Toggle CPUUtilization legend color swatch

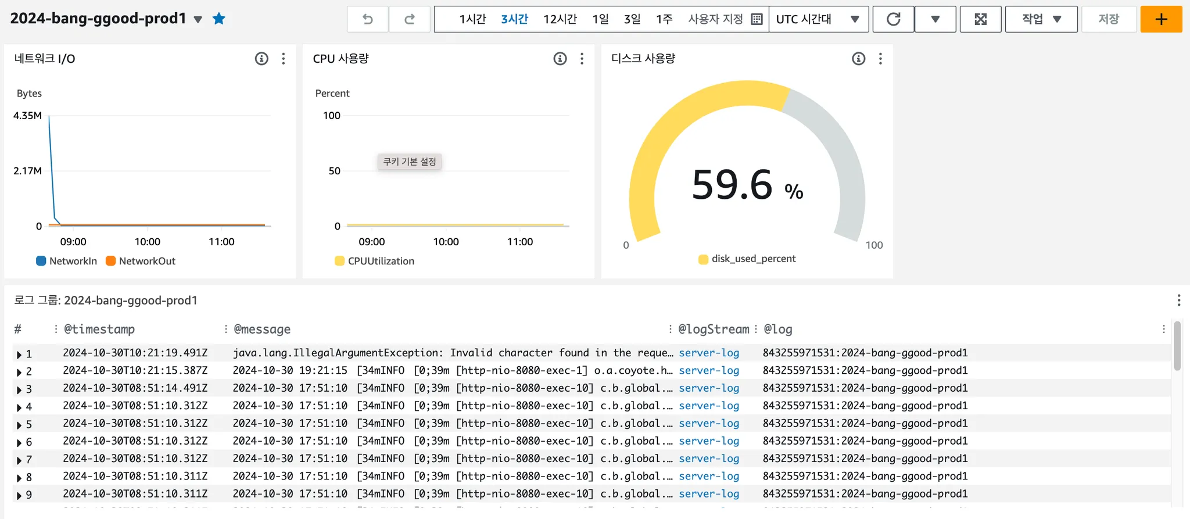(x=339, y=261)
